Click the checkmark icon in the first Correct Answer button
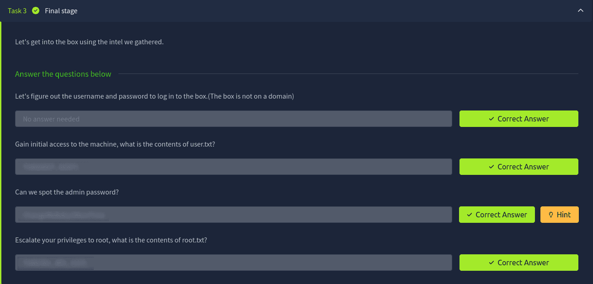The width and height of the screenshot is (593, 284). point(491,119)
